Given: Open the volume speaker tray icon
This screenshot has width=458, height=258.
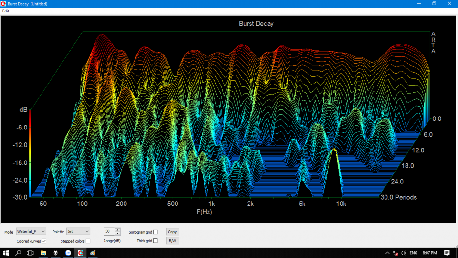Looking at the screenshot, I should tap(404, 253).
